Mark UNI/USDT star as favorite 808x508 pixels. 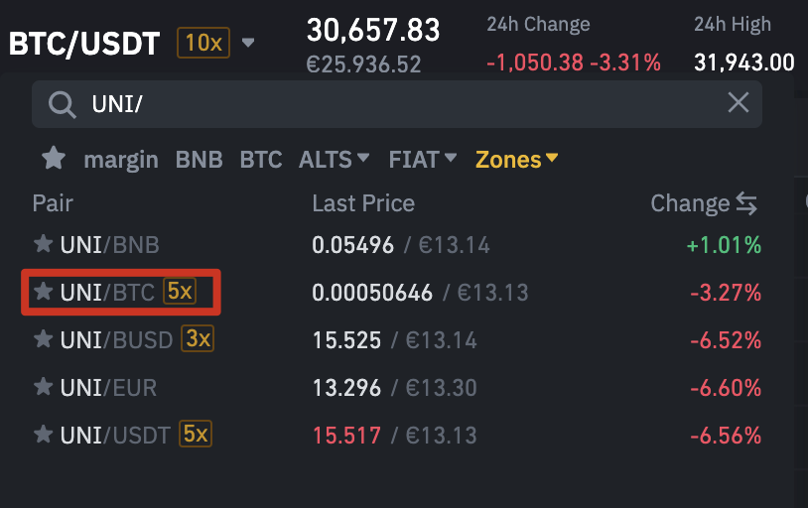tap(43, 435)
